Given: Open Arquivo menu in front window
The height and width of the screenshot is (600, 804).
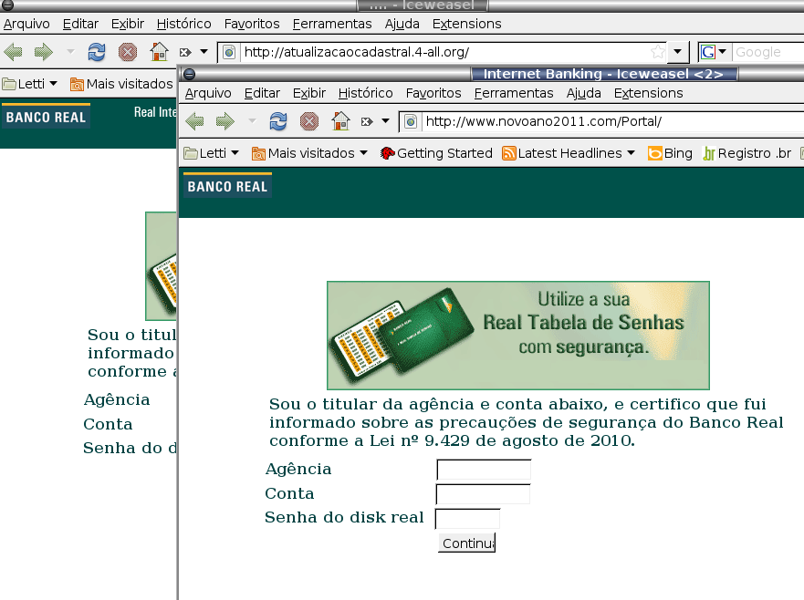Looking at the screenshot, I should click(x=208, y=93).
